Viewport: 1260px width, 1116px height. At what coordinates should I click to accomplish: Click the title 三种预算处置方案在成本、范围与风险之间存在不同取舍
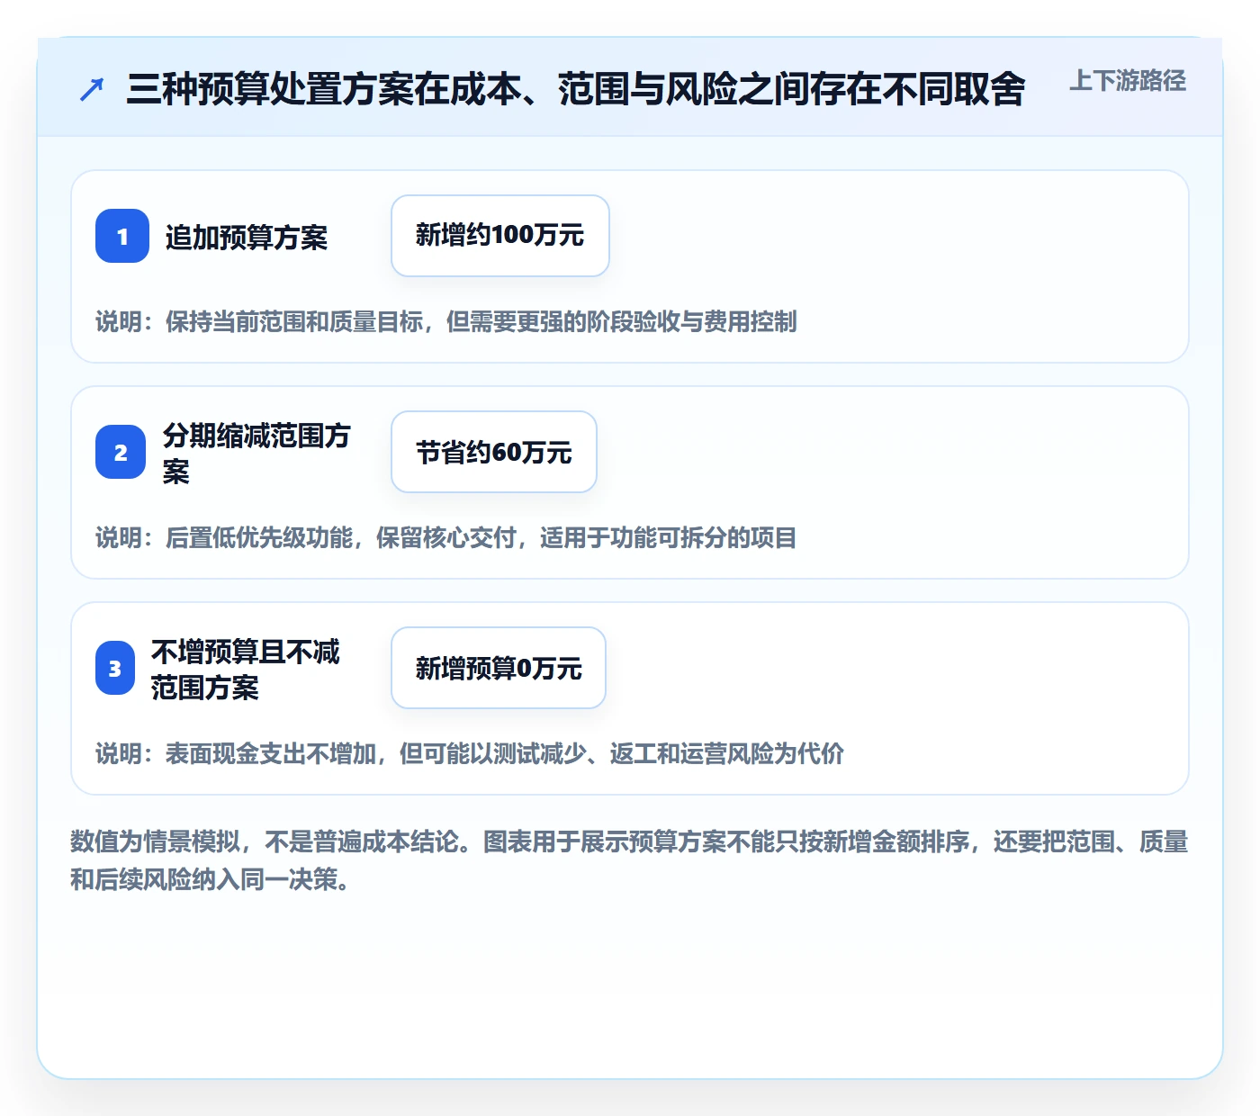[576, 89]
